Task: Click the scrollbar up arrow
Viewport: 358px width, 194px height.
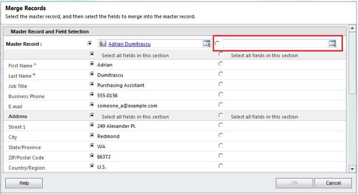Action: 352,29
